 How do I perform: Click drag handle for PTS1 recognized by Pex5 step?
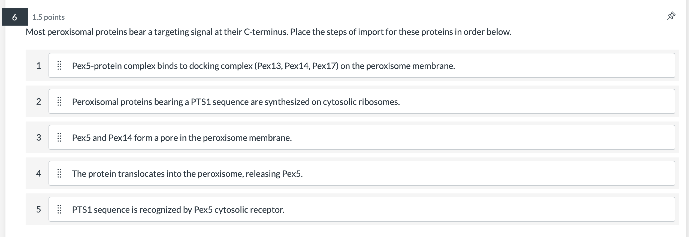click(59, 209)
